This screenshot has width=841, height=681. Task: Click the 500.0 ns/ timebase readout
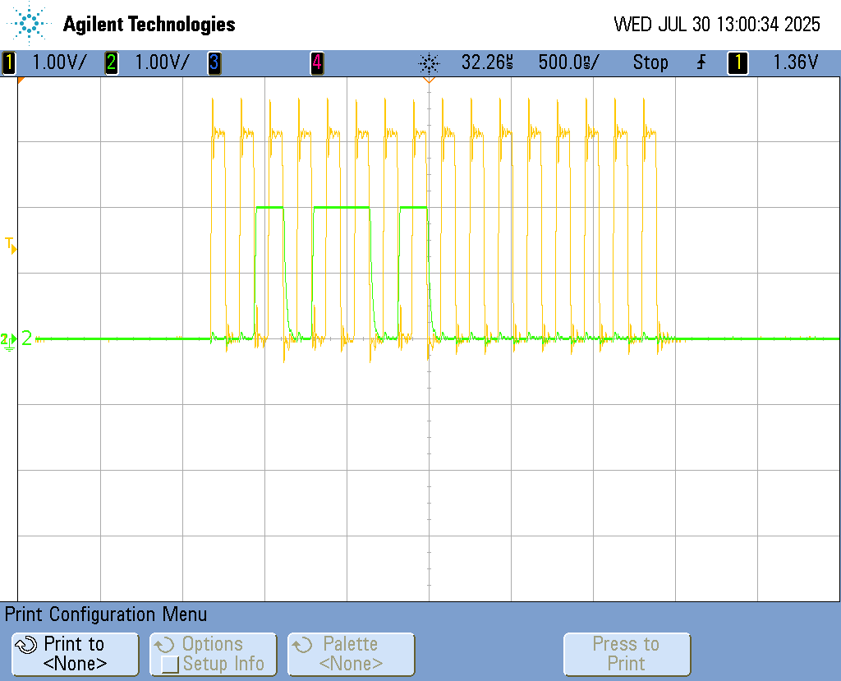point(568,62)
